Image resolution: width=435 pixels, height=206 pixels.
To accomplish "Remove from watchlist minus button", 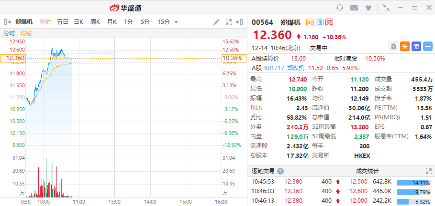I will tap(428, 46).
